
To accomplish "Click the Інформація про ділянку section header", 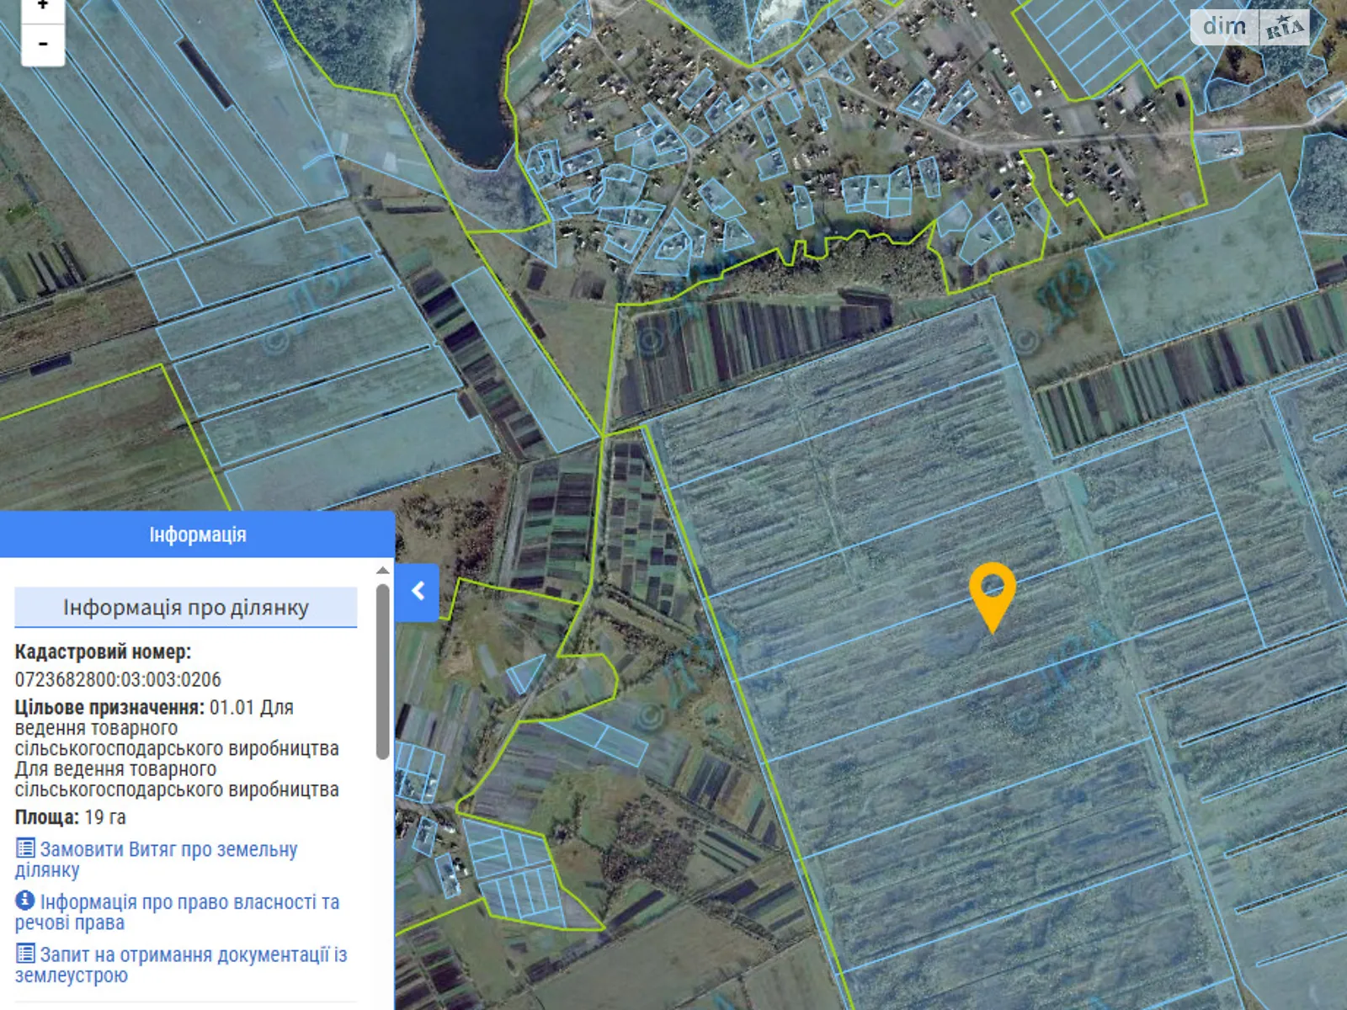I will click(186, 608).
